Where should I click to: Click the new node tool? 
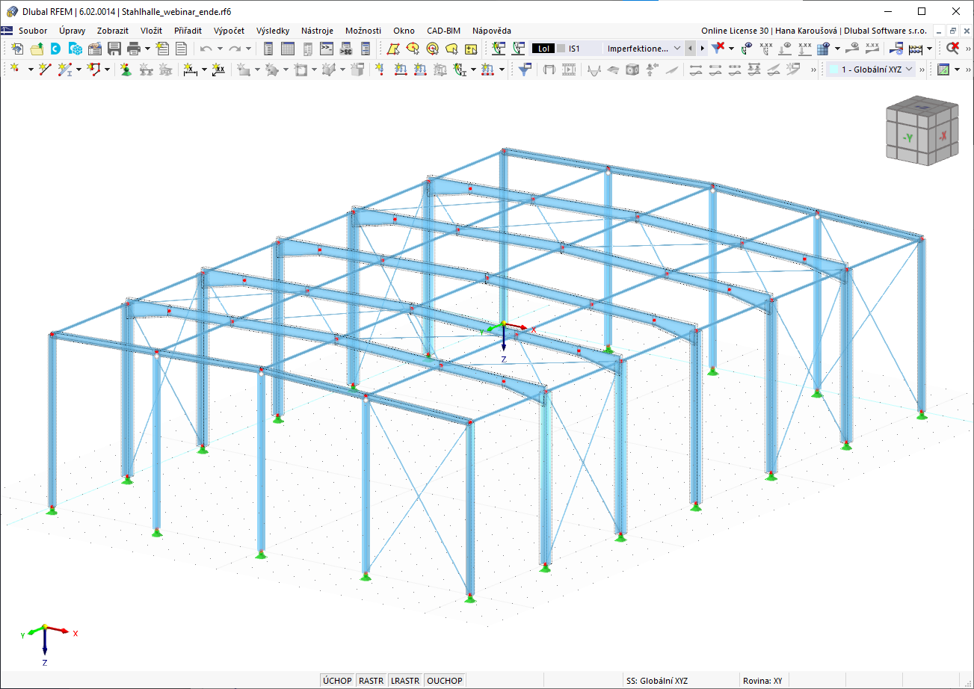pyautogui.click(x=16, y=69)
